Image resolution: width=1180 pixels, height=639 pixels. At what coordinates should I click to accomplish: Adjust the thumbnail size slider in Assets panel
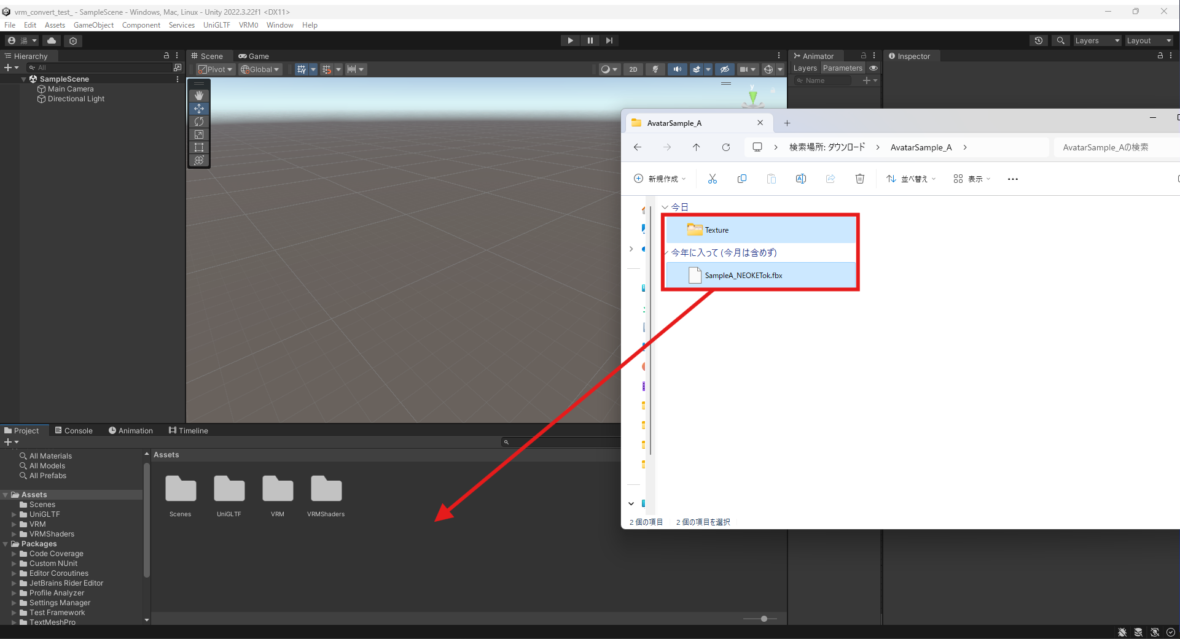pos(764,619)
